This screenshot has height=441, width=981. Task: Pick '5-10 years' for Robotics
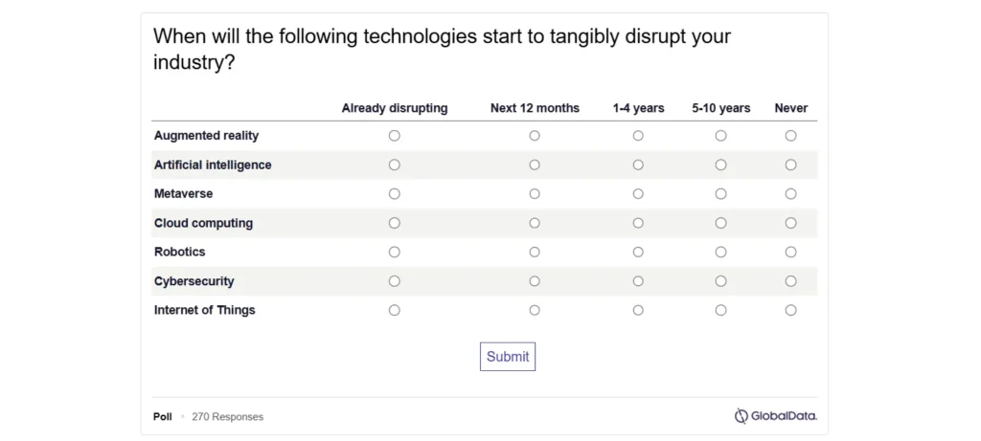point(720,253)
